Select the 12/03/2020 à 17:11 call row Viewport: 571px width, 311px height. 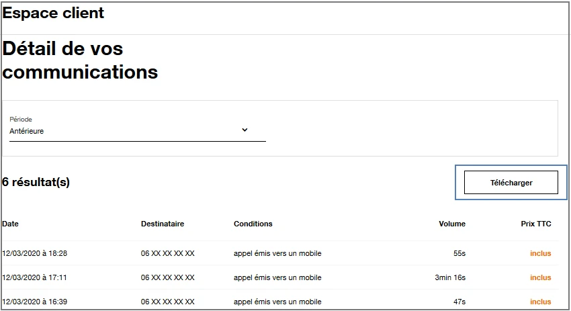click(x=34, y=277)
